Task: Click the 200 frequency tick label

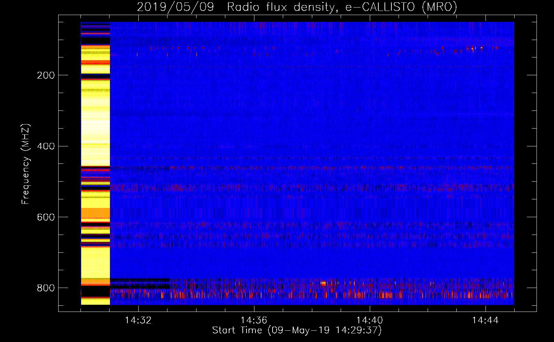Action: [x=46, y=75]
